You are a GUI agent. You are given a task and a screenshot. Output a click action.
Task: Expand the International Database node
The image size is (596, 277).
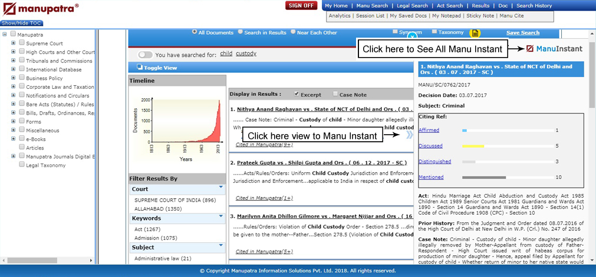coord(14,69)
